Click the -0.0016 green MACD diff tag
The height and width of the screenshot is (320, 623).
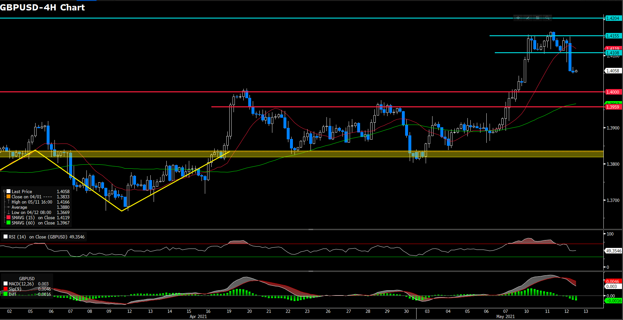[x=613, y=301]
